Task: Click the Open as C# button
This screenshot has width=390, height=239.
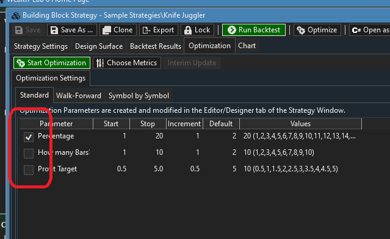Action: point(370,30)
